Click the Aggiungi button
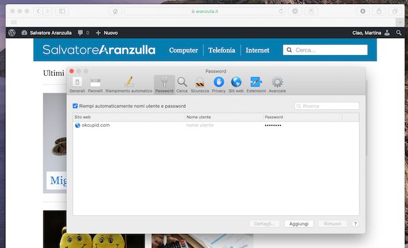 299,224
